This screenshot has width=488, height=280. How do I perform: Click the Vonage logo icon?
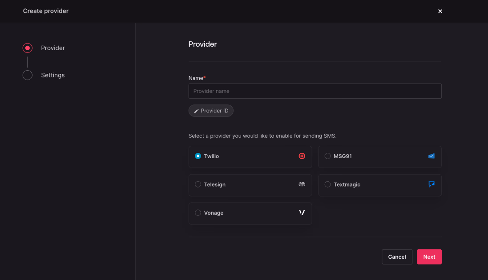pos(302,213)
